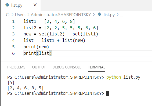Click line number 4 in the gutter
This screenshot has height=106, width=152.
tap(13, 41)
